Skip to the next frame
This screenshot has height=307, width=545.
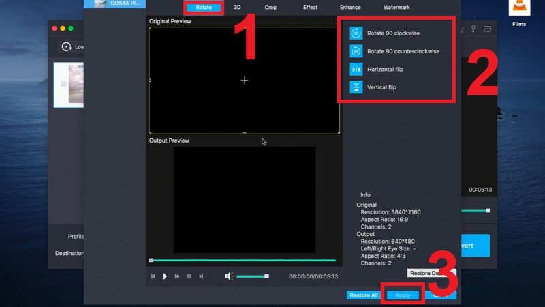[201, 276]
